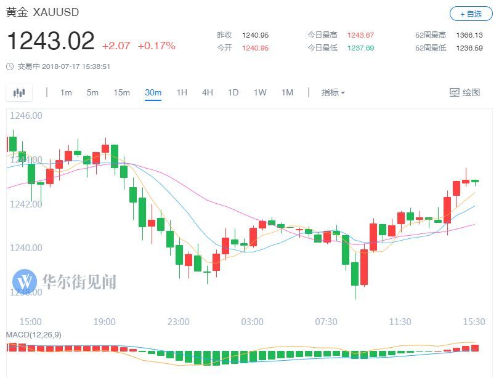Click the clock icon next to trading time

(x=10, y=66)
